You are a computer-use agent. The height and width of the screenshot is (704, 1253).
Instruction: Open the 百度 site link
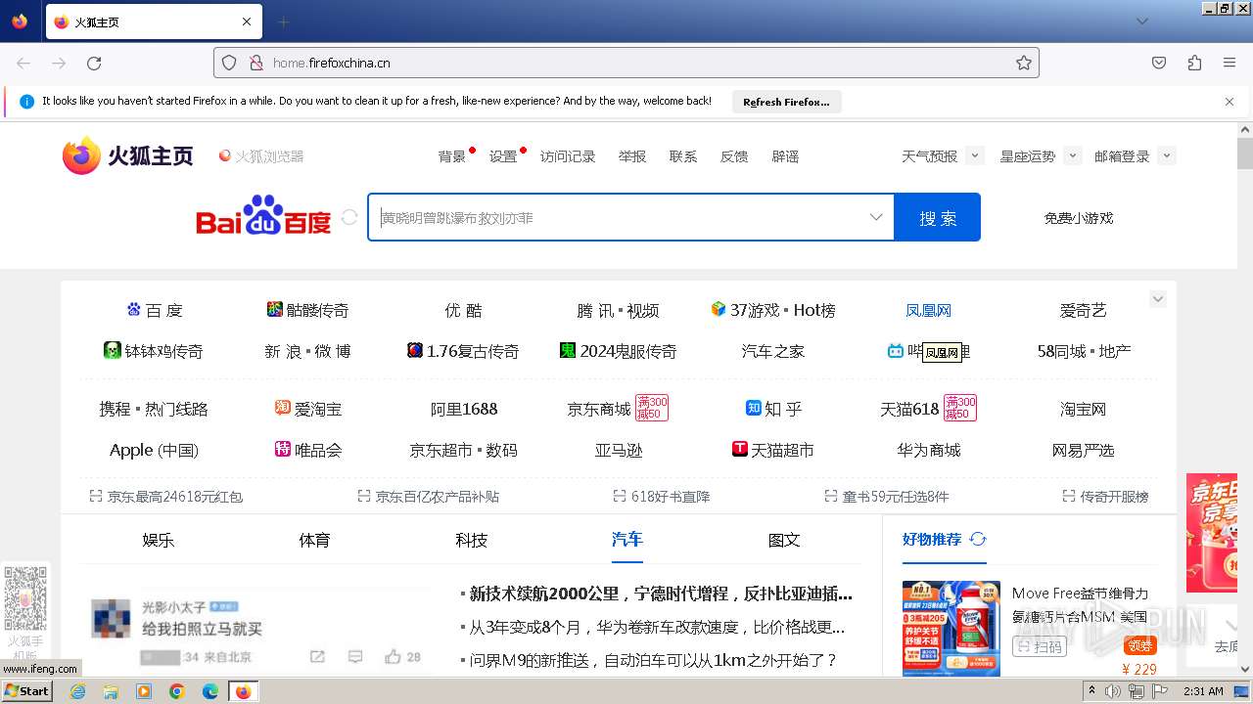point(155,310)
